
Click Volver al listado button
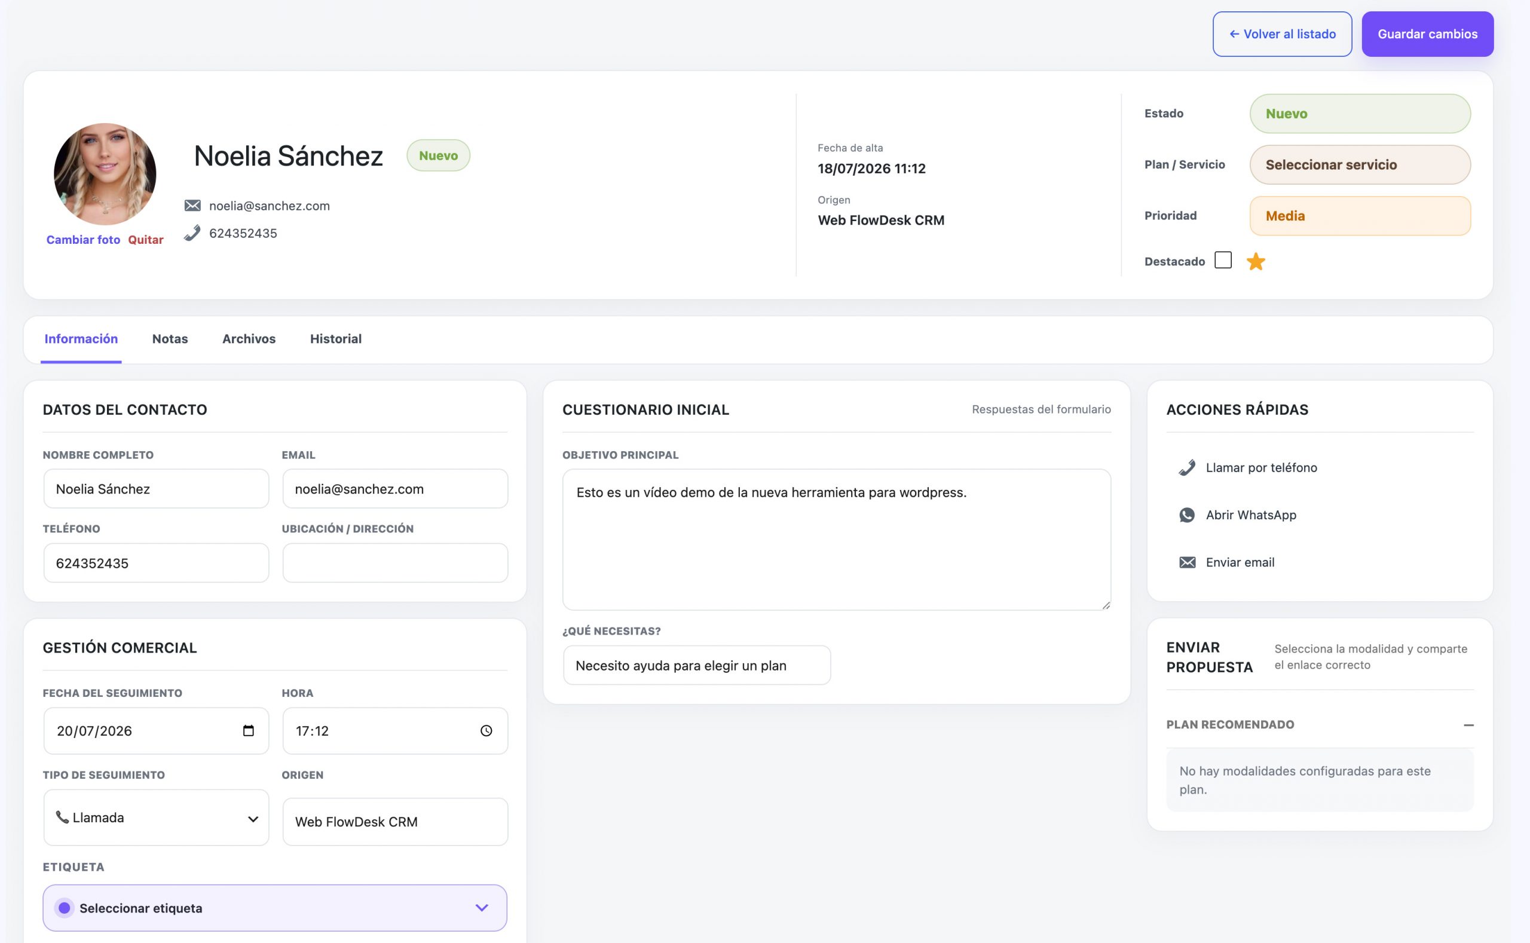1282,34
